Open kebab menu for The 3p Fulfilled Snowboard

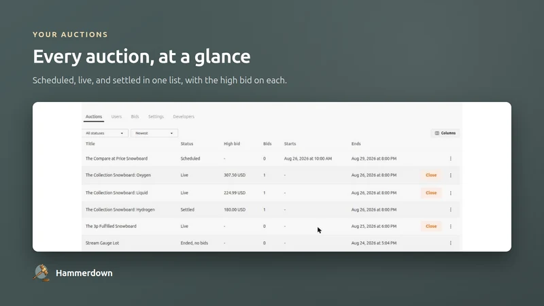coord(451,226)
